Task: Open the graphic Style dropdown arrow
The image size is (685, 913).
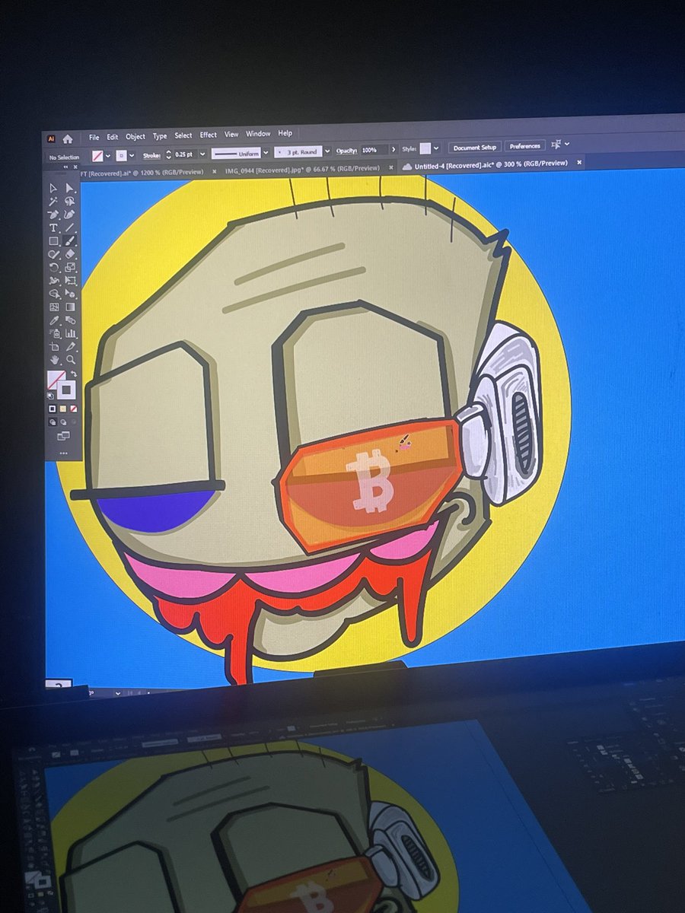Action: 436,148
